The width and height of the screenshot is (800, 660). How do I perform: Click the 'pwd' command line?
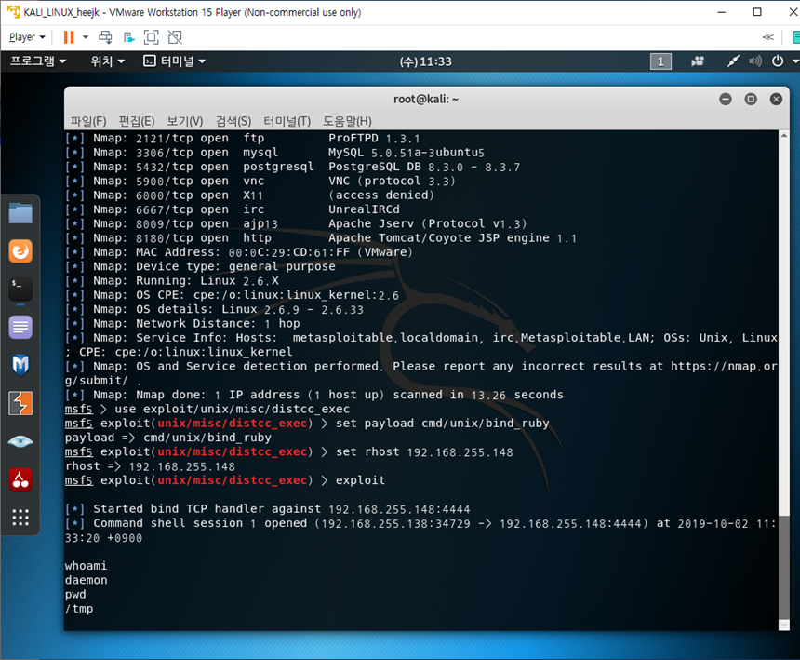[75, 595]
